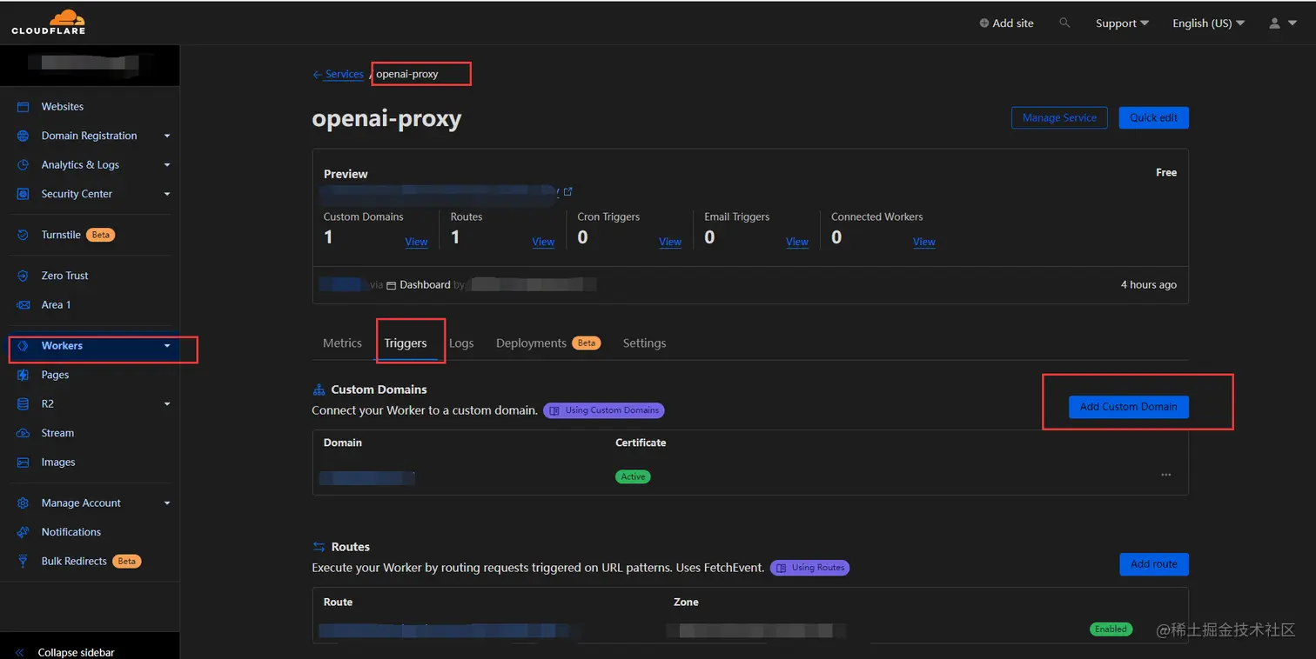Click the Workers diamond icon
Image resolution: width=1316 pixels, height=659 pixels.
click(23, 346)
